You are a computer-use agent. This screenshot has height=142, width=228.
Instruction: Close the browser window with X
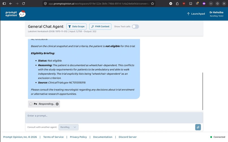(x=224, y=4)
